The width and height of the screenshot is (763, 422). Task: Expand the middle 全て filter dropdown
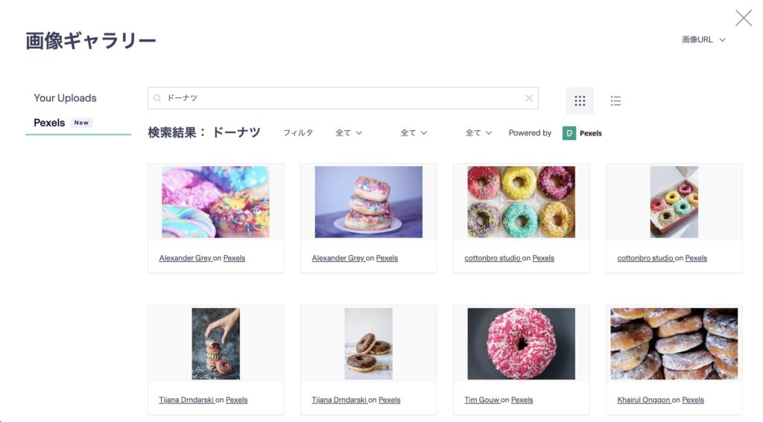414,133
